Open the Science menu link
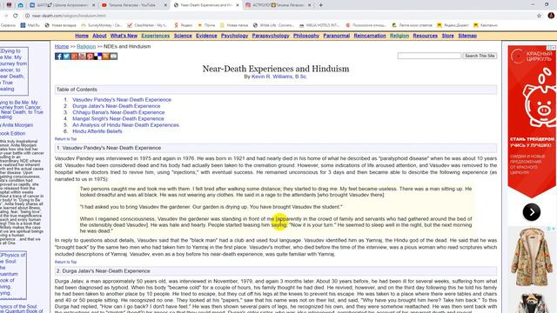The image size is (557, 313). tap(183, 36)
